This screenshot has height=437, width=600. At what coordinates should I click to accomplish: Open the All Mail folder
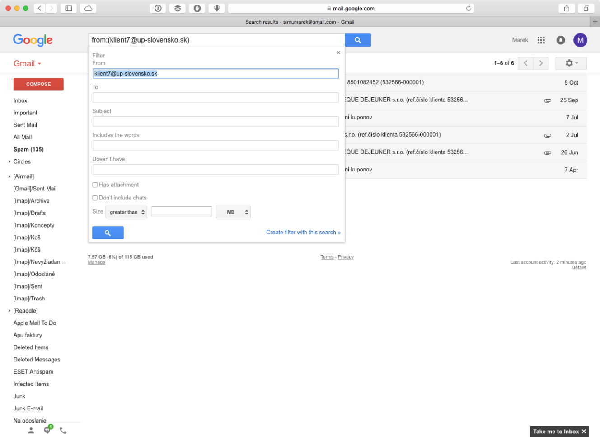23,137
